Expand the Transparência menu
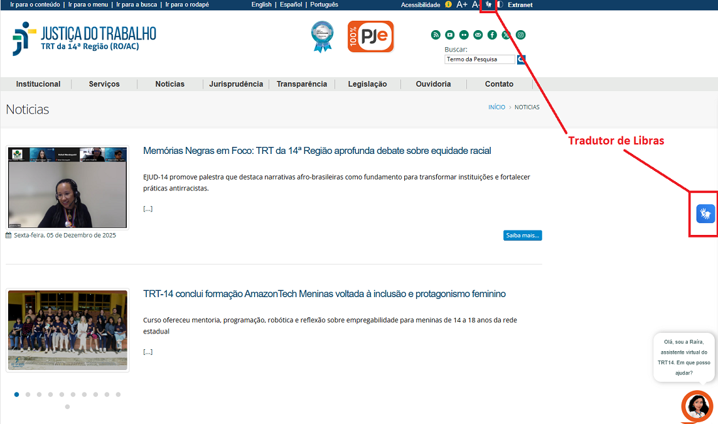 pyautogui.click(x=302, y=84)
